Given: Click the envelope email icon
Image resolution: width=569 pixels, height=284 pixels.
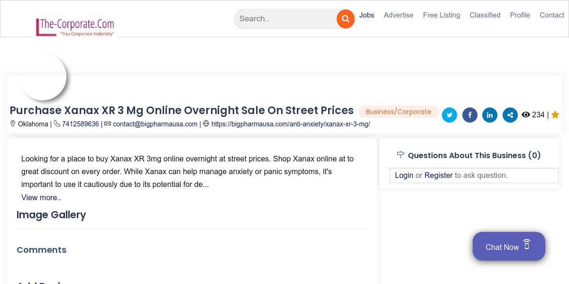Looking at the screenshot, I should [x=108, y=124].
